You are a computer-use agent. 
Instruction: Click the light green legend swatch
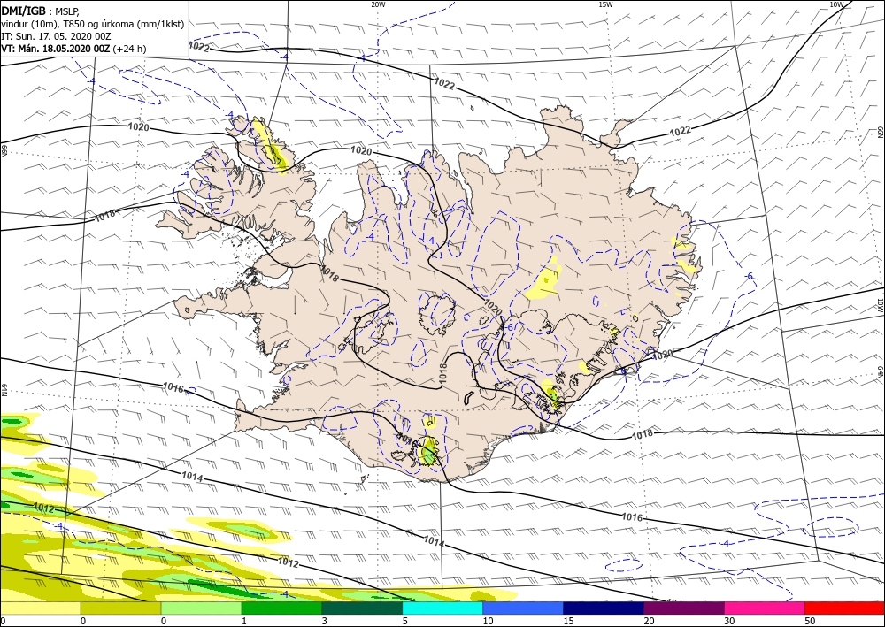click(201, 608)
